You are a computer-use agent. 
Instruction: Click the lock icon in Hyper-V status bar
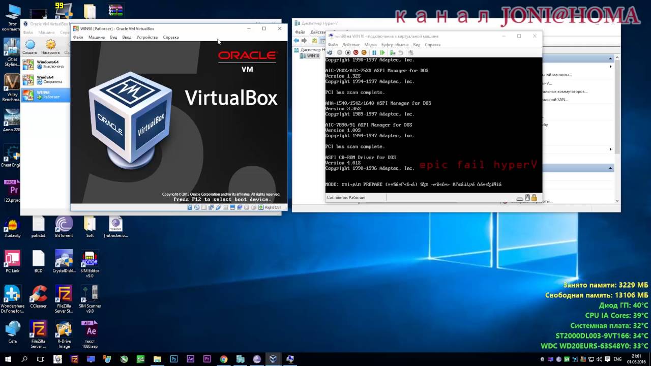534,198
